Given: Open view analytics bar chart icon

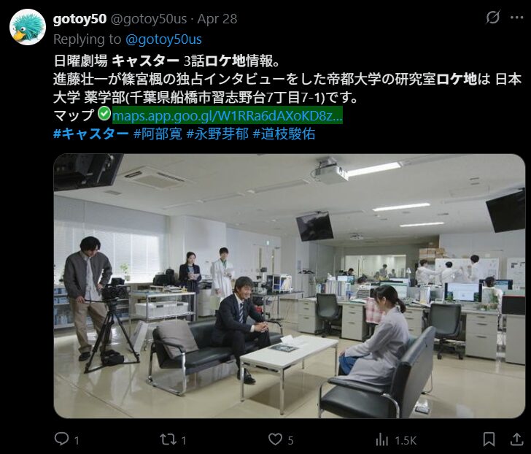Looking at the screenshot, I should [x=382, y=440].
